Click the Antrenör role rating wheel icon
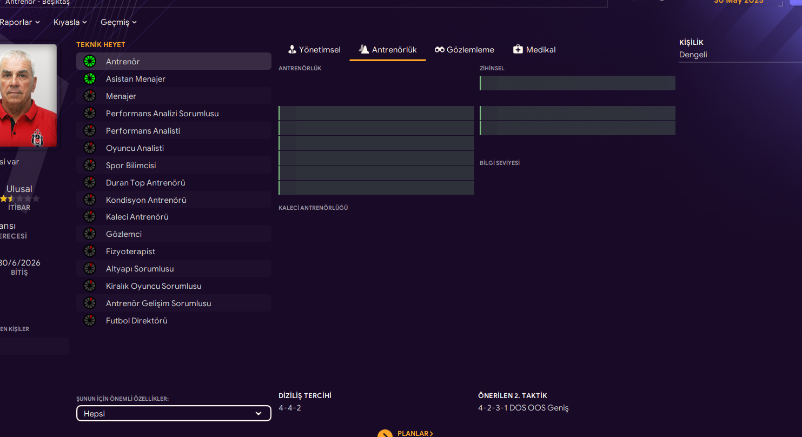Image resolution: width=802 pixels, height=437 pixels. coord(90,62)
